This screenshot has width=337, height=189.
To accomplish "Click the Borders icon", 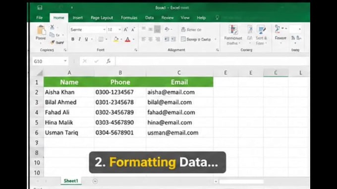I will pyautogui.click(x=101, y=39).
